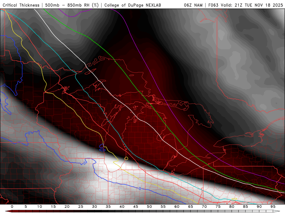Click the '0' value on the color scale
The image size is (285, 213).
tap(12, 207)
